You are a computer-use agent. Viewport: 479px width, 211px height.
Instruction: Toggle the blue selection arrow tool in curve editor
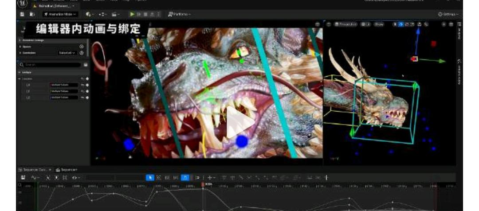150,177
